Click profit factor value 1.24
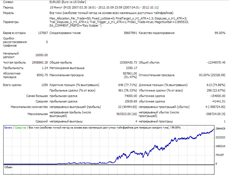This screenshot has height=175, width=229. coord(45,68)
